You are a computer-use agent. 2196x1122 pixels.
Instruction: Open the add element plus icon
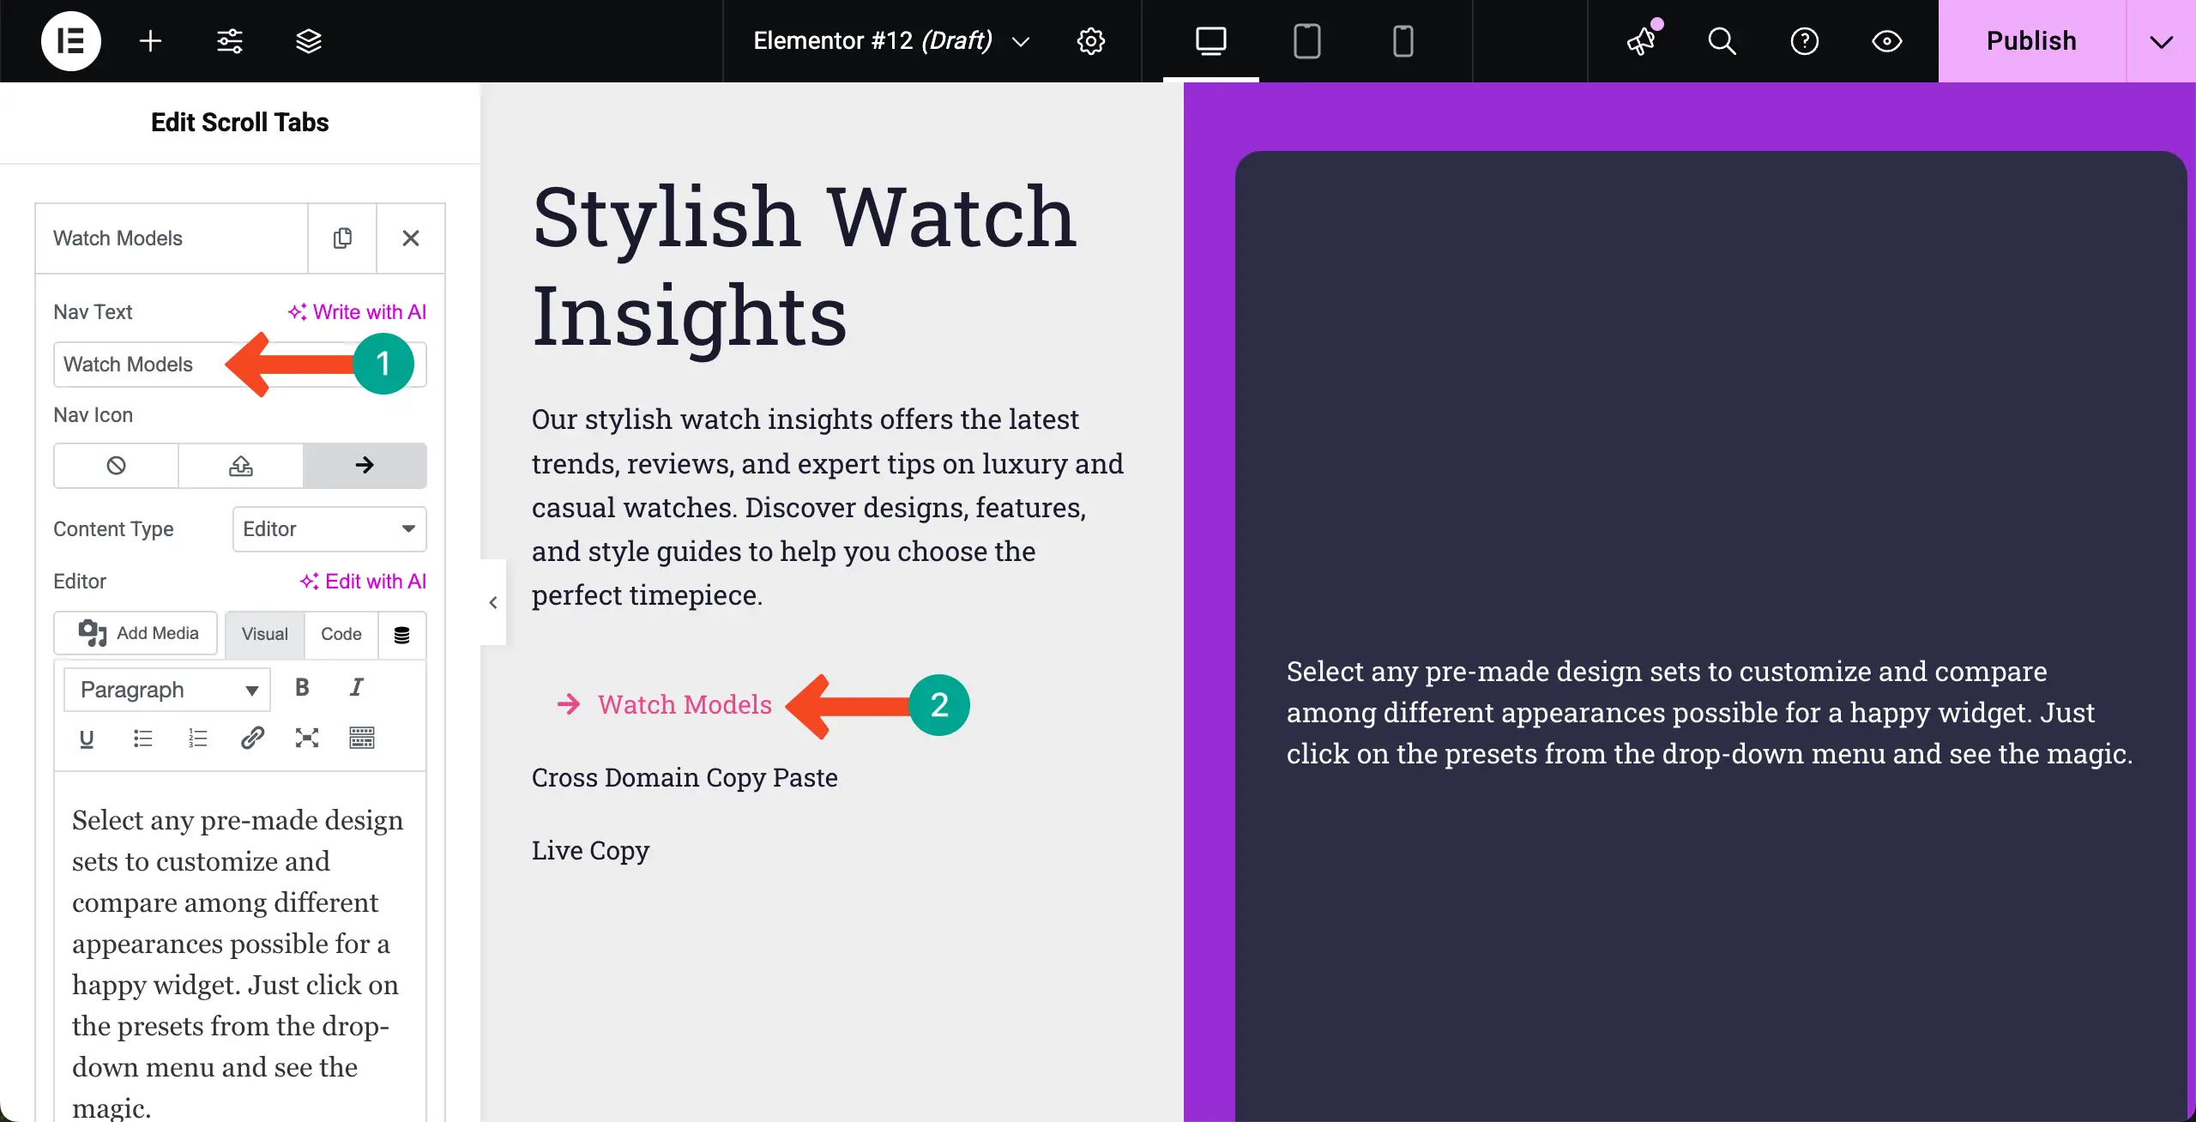point(150,41)
